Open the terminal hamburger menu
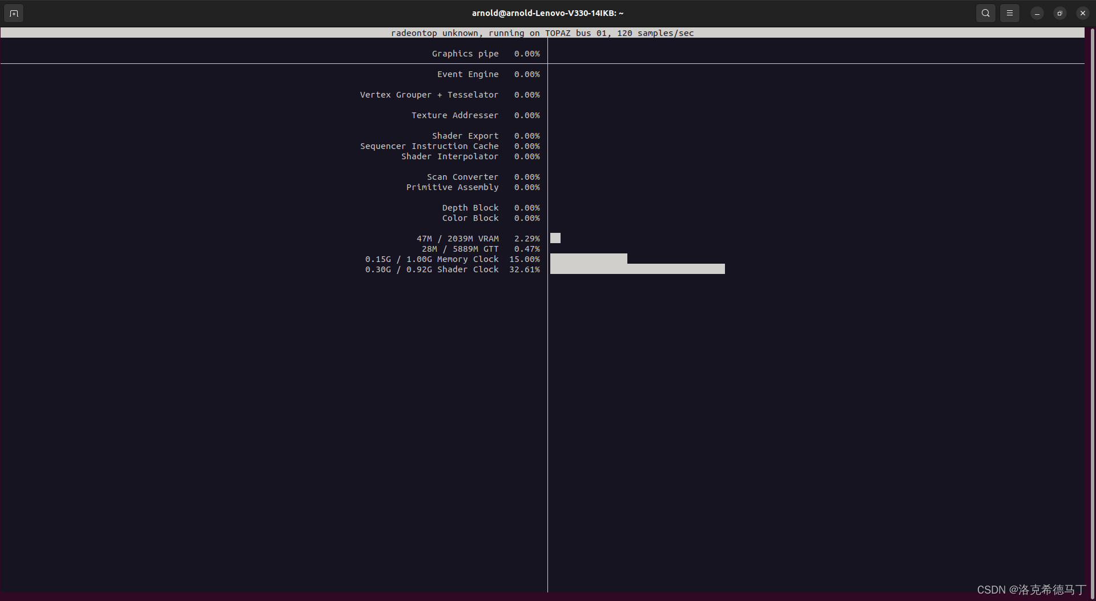This screenshot has height=601, width=1096. pos(1010,13)
